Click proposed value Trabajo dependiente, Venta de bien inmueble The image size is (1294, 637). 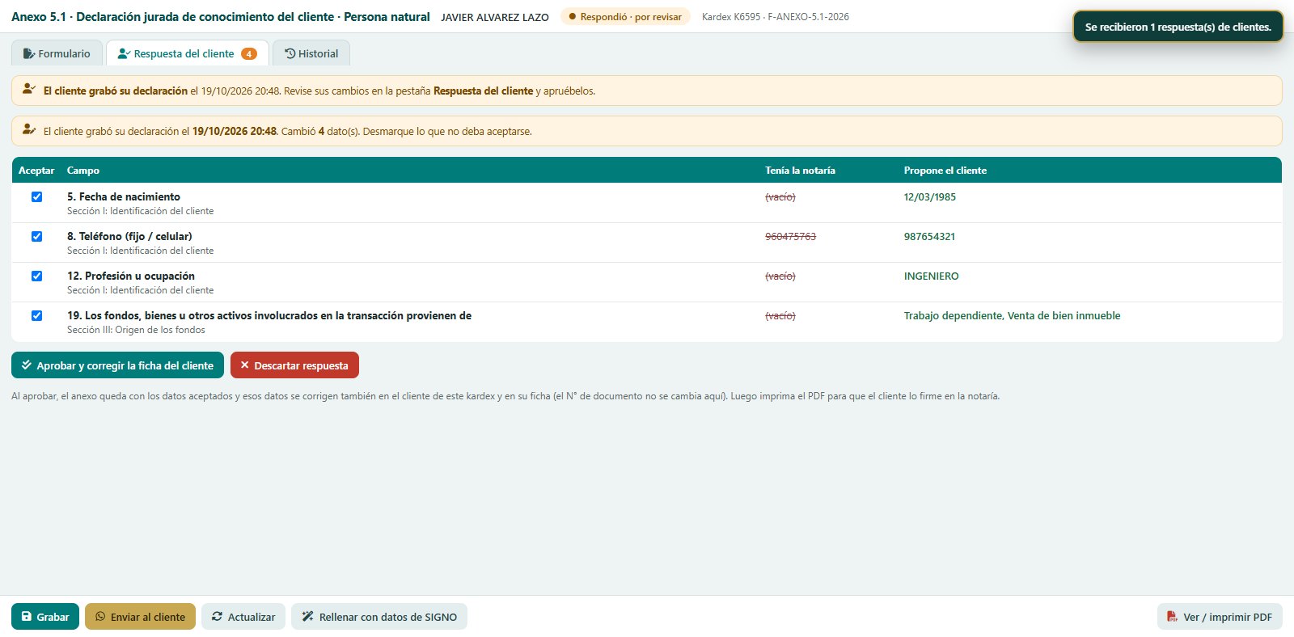point(1012,315)
